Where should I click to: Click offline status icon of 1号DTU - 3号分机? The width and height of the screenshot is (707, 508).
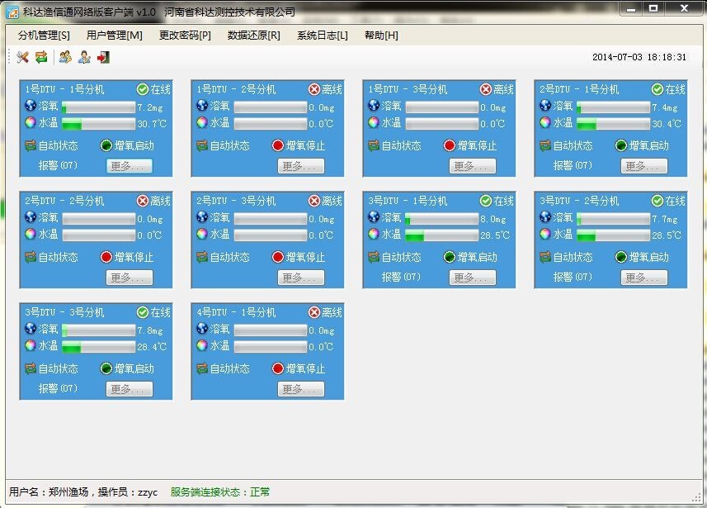(486, 89)
